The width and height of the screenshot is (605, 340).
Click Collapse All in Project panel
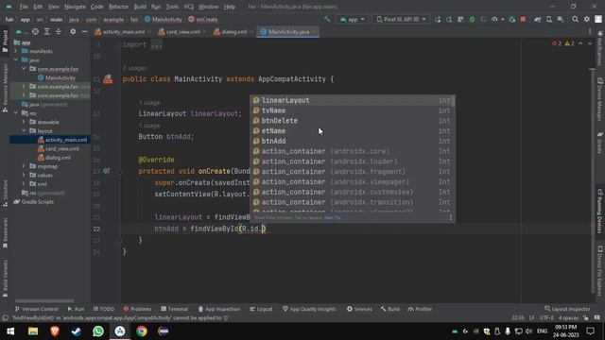(59, 31)
